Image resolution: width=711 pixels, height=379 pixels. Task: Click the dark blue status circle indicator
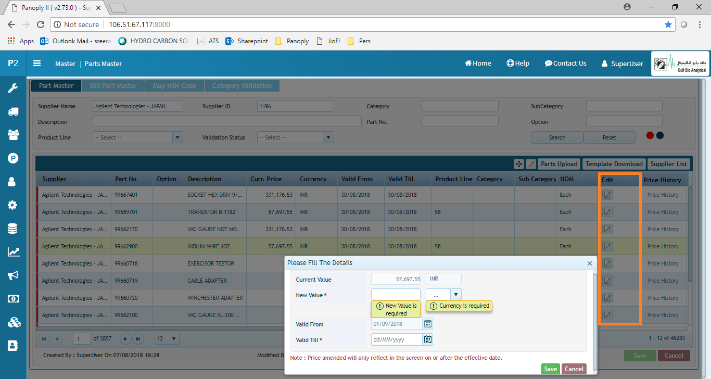pos(660,135)
